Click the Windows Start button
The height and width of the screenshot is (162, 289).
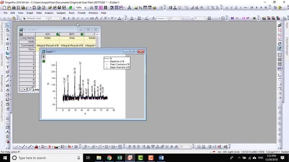[x=5, y=158]
